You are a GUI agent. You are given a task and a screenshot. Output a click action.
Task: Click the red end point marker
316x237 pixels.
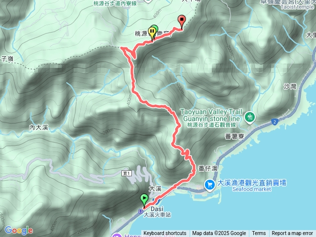pos(182,22)
